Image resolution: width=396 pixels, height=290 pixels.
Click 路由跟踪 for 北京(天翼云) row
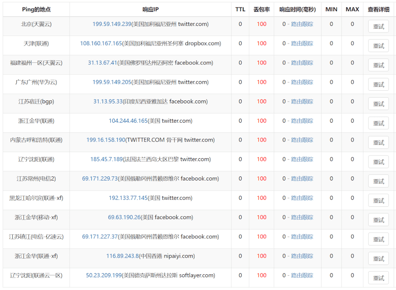302,24
